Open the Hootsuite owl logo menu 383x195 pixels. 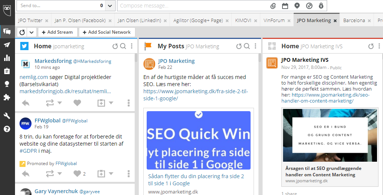[7, 10]
